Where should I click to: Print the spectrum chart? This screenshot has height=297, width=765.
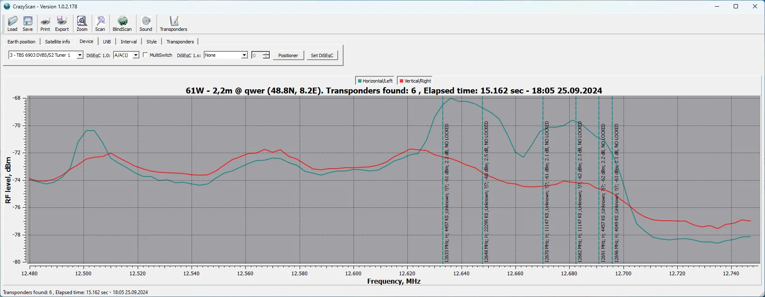(x=45, y=23)
